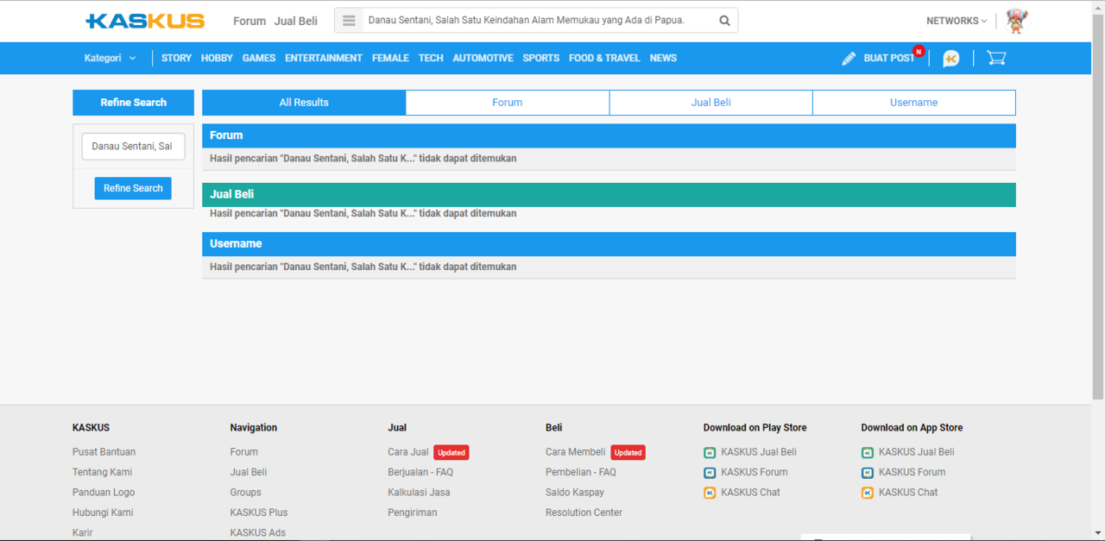
Task: Open Pusat Bantuan footer link
Action: tap(104, 452)
